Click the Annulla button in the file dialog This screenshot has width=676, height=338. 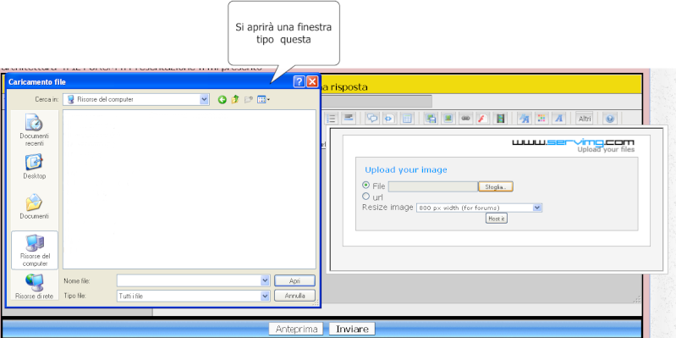294,296
